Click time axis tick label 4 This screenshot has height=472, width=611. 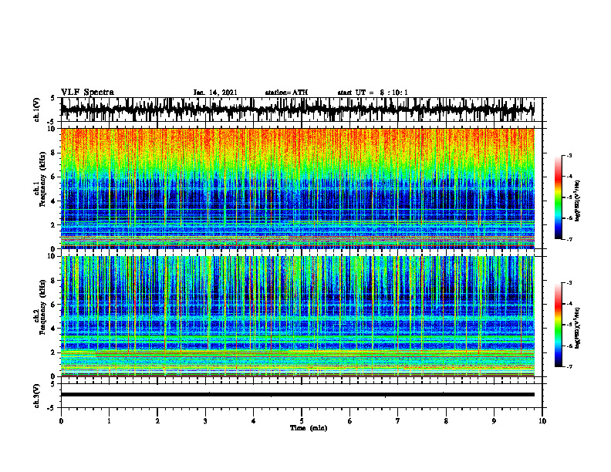[x=254, y=421]
